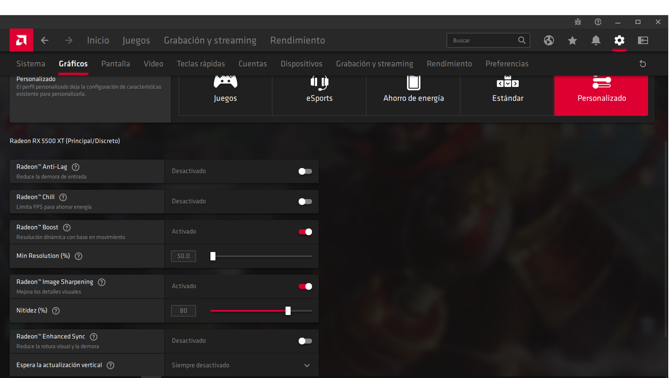Viewport: 672px width, 378px height.
Task: Show help for Radeon Boost
Action: [x=67, y=228]
